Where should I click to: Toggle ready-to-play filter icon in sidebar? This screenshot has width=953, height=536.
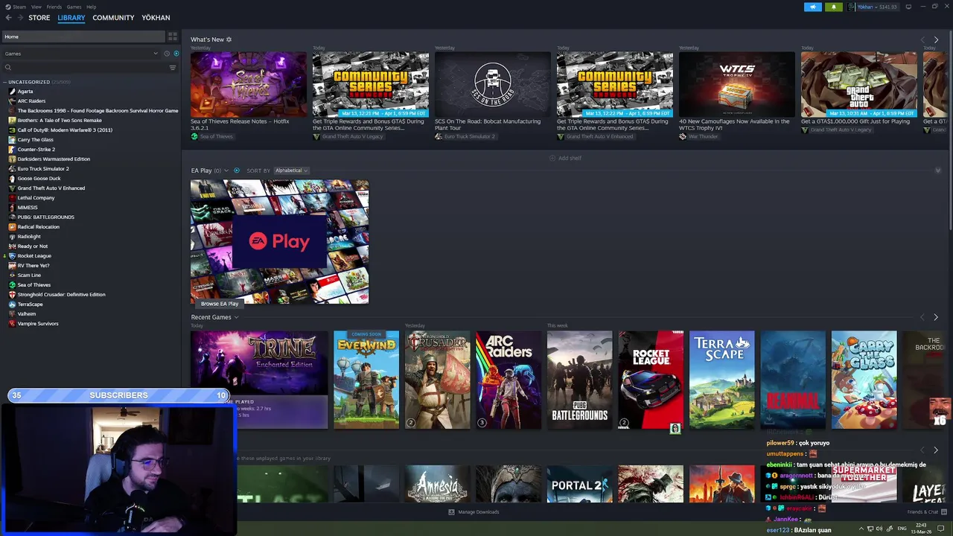[x=176, y=54]
